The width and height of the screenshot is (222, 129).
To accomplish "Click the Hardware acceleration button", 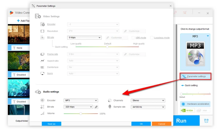I will coord(195,104).
